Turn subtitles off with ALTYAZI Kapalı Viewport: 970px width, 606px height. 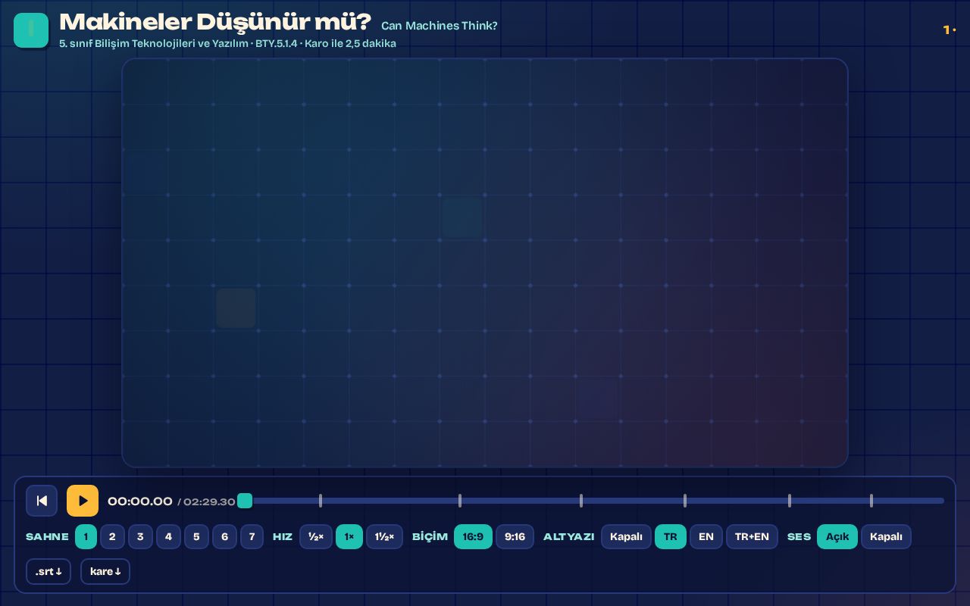(x=626, y=536)
